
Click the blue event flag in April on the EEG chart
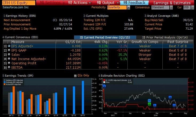(174, 105)
